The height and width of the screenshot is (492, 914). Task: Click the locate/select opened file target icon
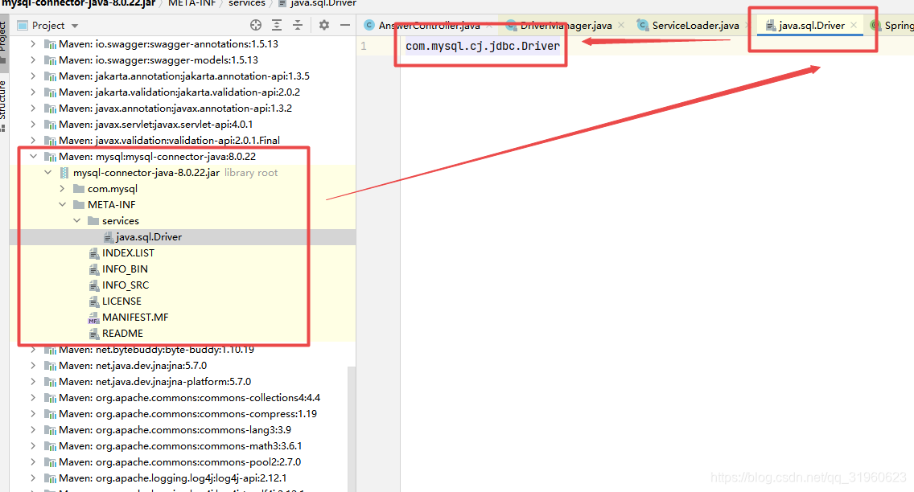pos(255,25)
